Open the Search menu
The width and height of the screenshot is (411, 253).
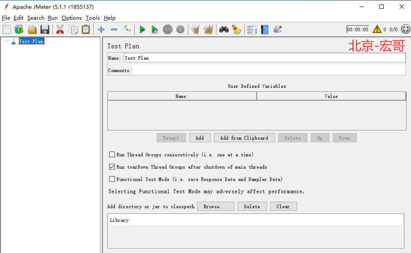[36, 18]
